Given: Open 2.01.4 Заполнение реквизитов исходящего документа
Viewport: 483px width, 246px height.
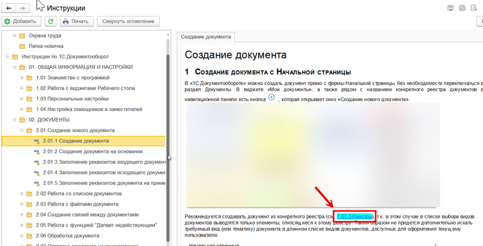Looking at the screenshot, I should tap(105, 173).
